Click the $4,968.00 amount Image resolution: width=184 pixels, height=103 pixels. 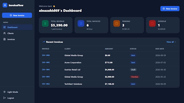tap(110, 70)
